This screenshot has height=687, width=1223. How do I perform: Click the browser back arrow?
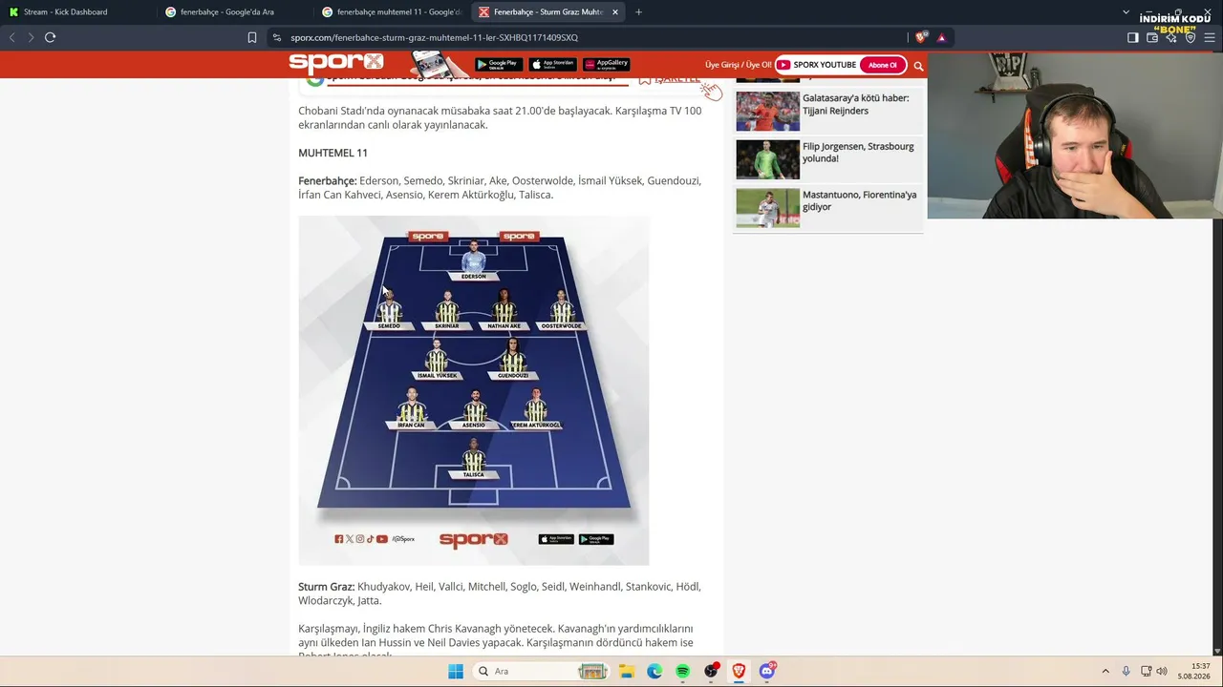(12, 37)
